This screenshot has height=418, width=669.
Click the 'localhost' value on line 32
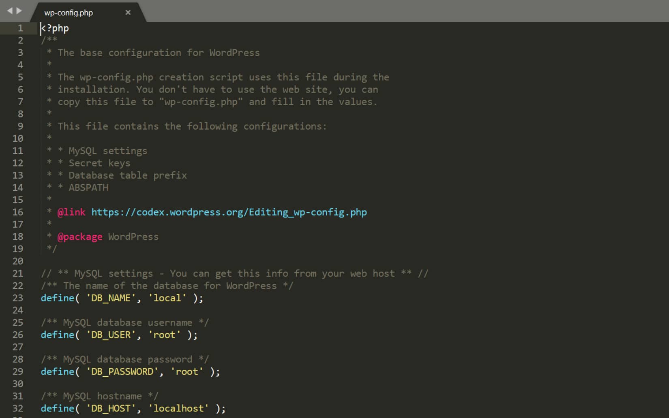pyautogui.click(x=178, y=408)
